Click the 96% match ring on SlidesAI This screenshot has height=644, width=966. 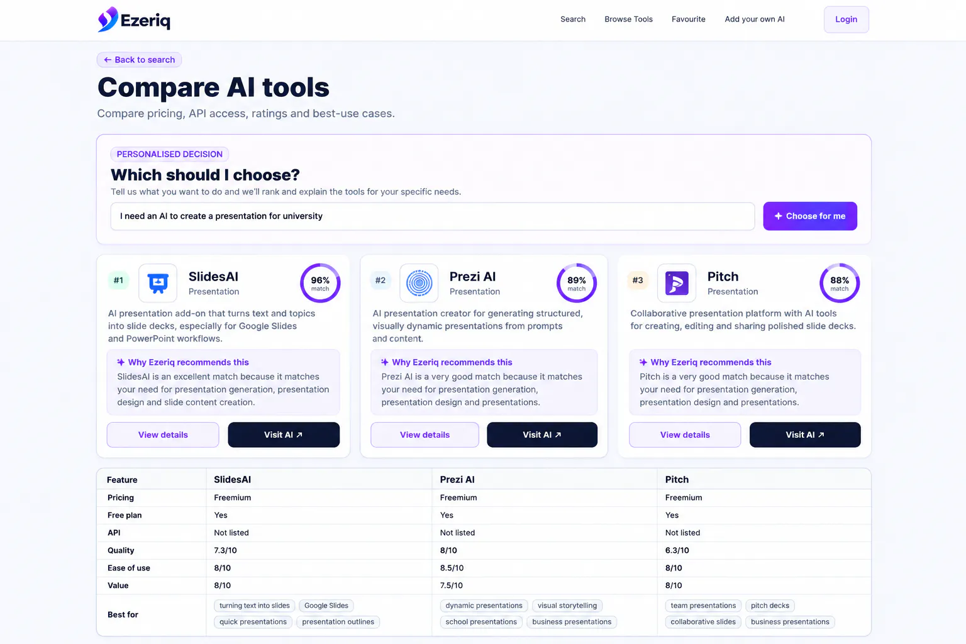(x=320, y=283)
